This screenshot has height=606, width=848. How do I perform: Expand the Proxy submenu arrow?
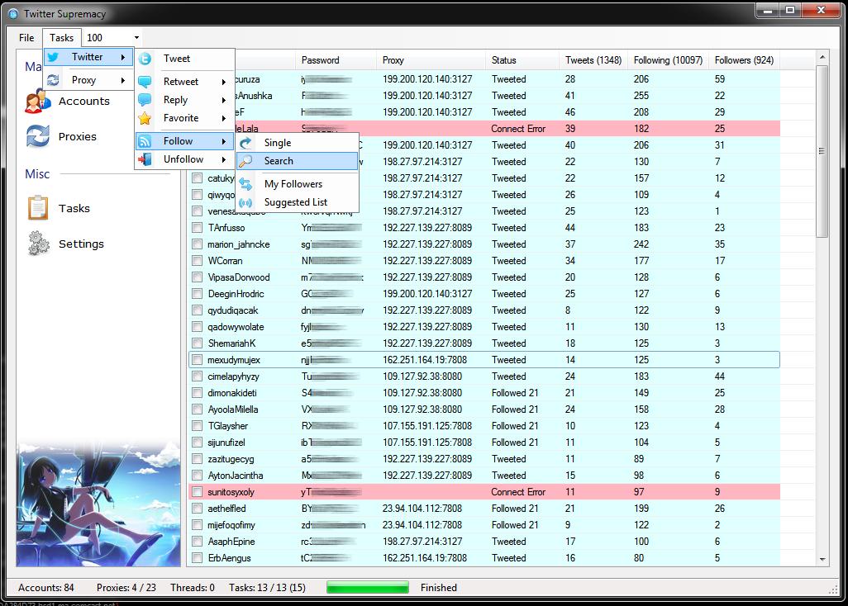(123, 80)
